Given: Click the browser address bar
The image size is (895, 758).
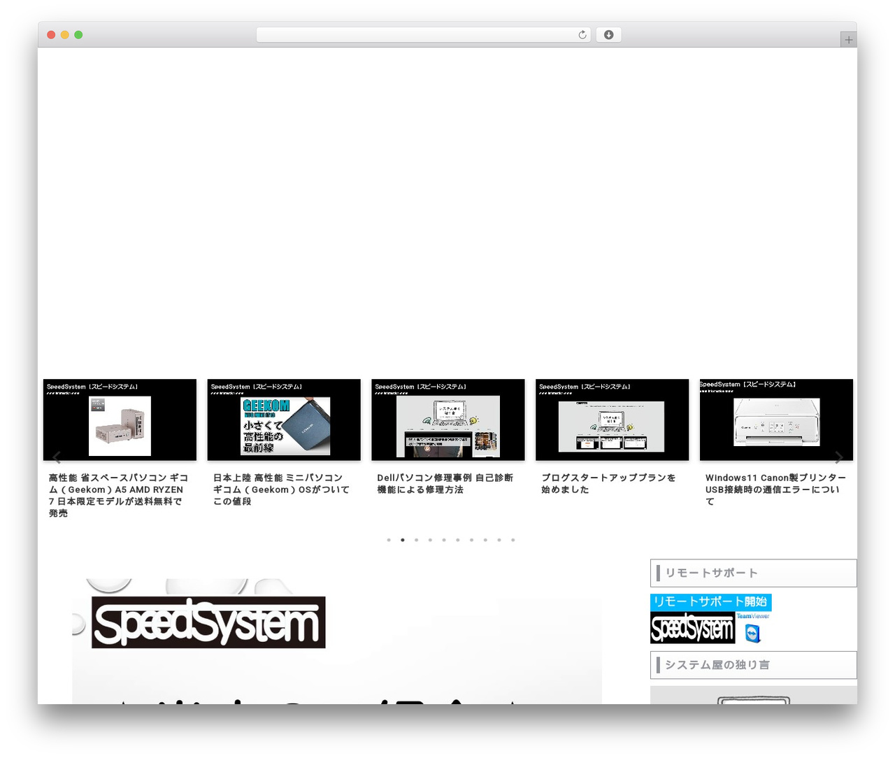Looking at the screenshot, I should 423,35.
